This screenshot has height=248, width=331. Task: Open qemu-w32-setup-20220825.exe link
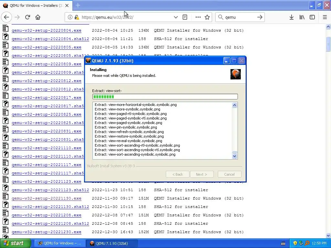click(47, 114)
